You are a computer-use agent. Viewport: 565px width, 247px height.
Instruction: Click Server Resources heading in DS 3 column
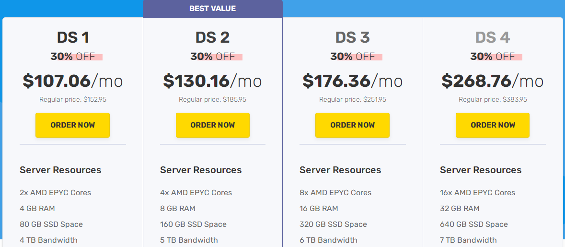pyautogui.click(x=340, y=170)
